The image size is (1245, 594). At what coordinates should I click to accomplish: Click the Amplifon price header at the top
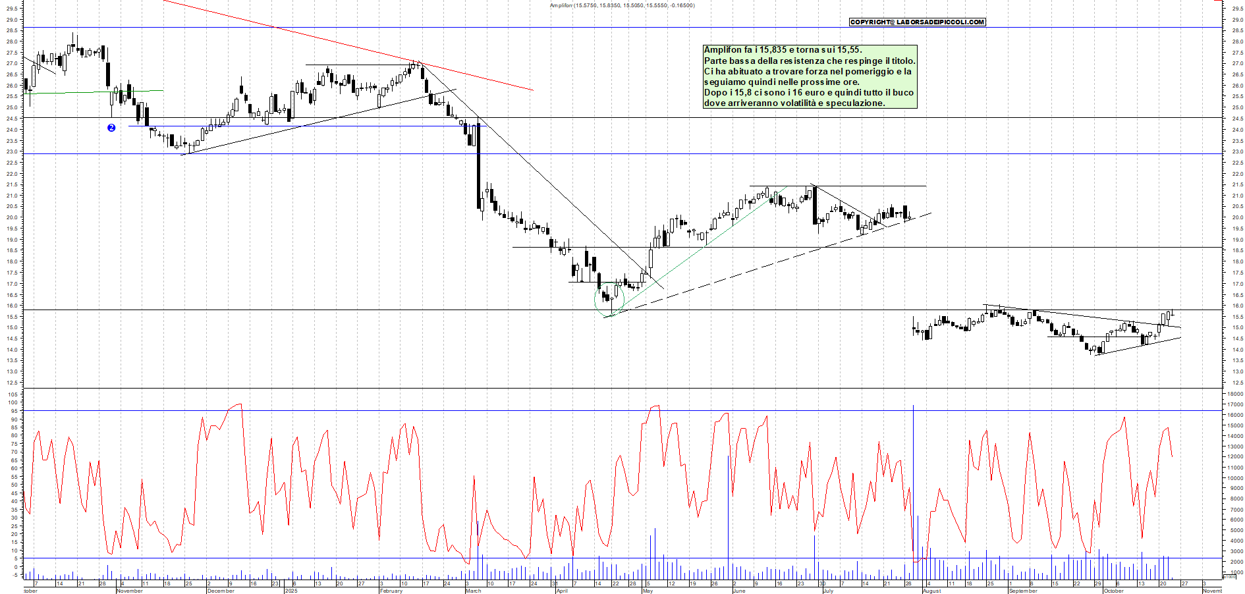pos(622,5)
